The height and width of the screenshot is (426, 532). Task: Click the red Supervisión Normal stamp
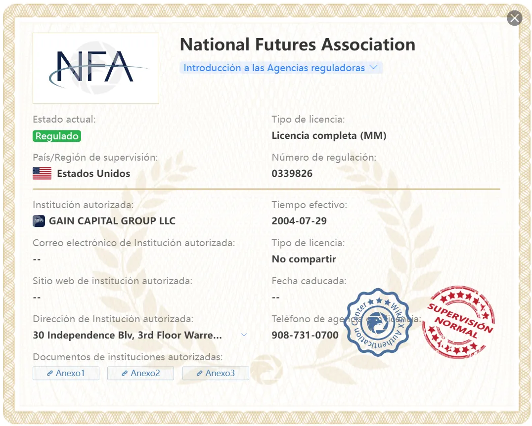point(458,322)
